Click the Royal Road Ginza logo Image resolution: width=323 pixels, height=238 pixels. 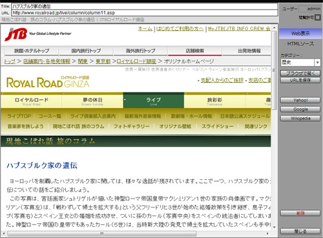pyautogui.click(x=48, y=82)
